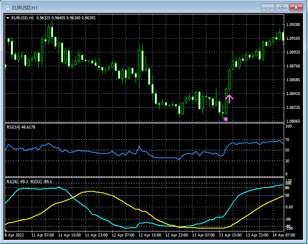Click the 8 Apr 2022 date label
Image resolution: width=308 pixels, height=244 pixels.
point(15,235)
